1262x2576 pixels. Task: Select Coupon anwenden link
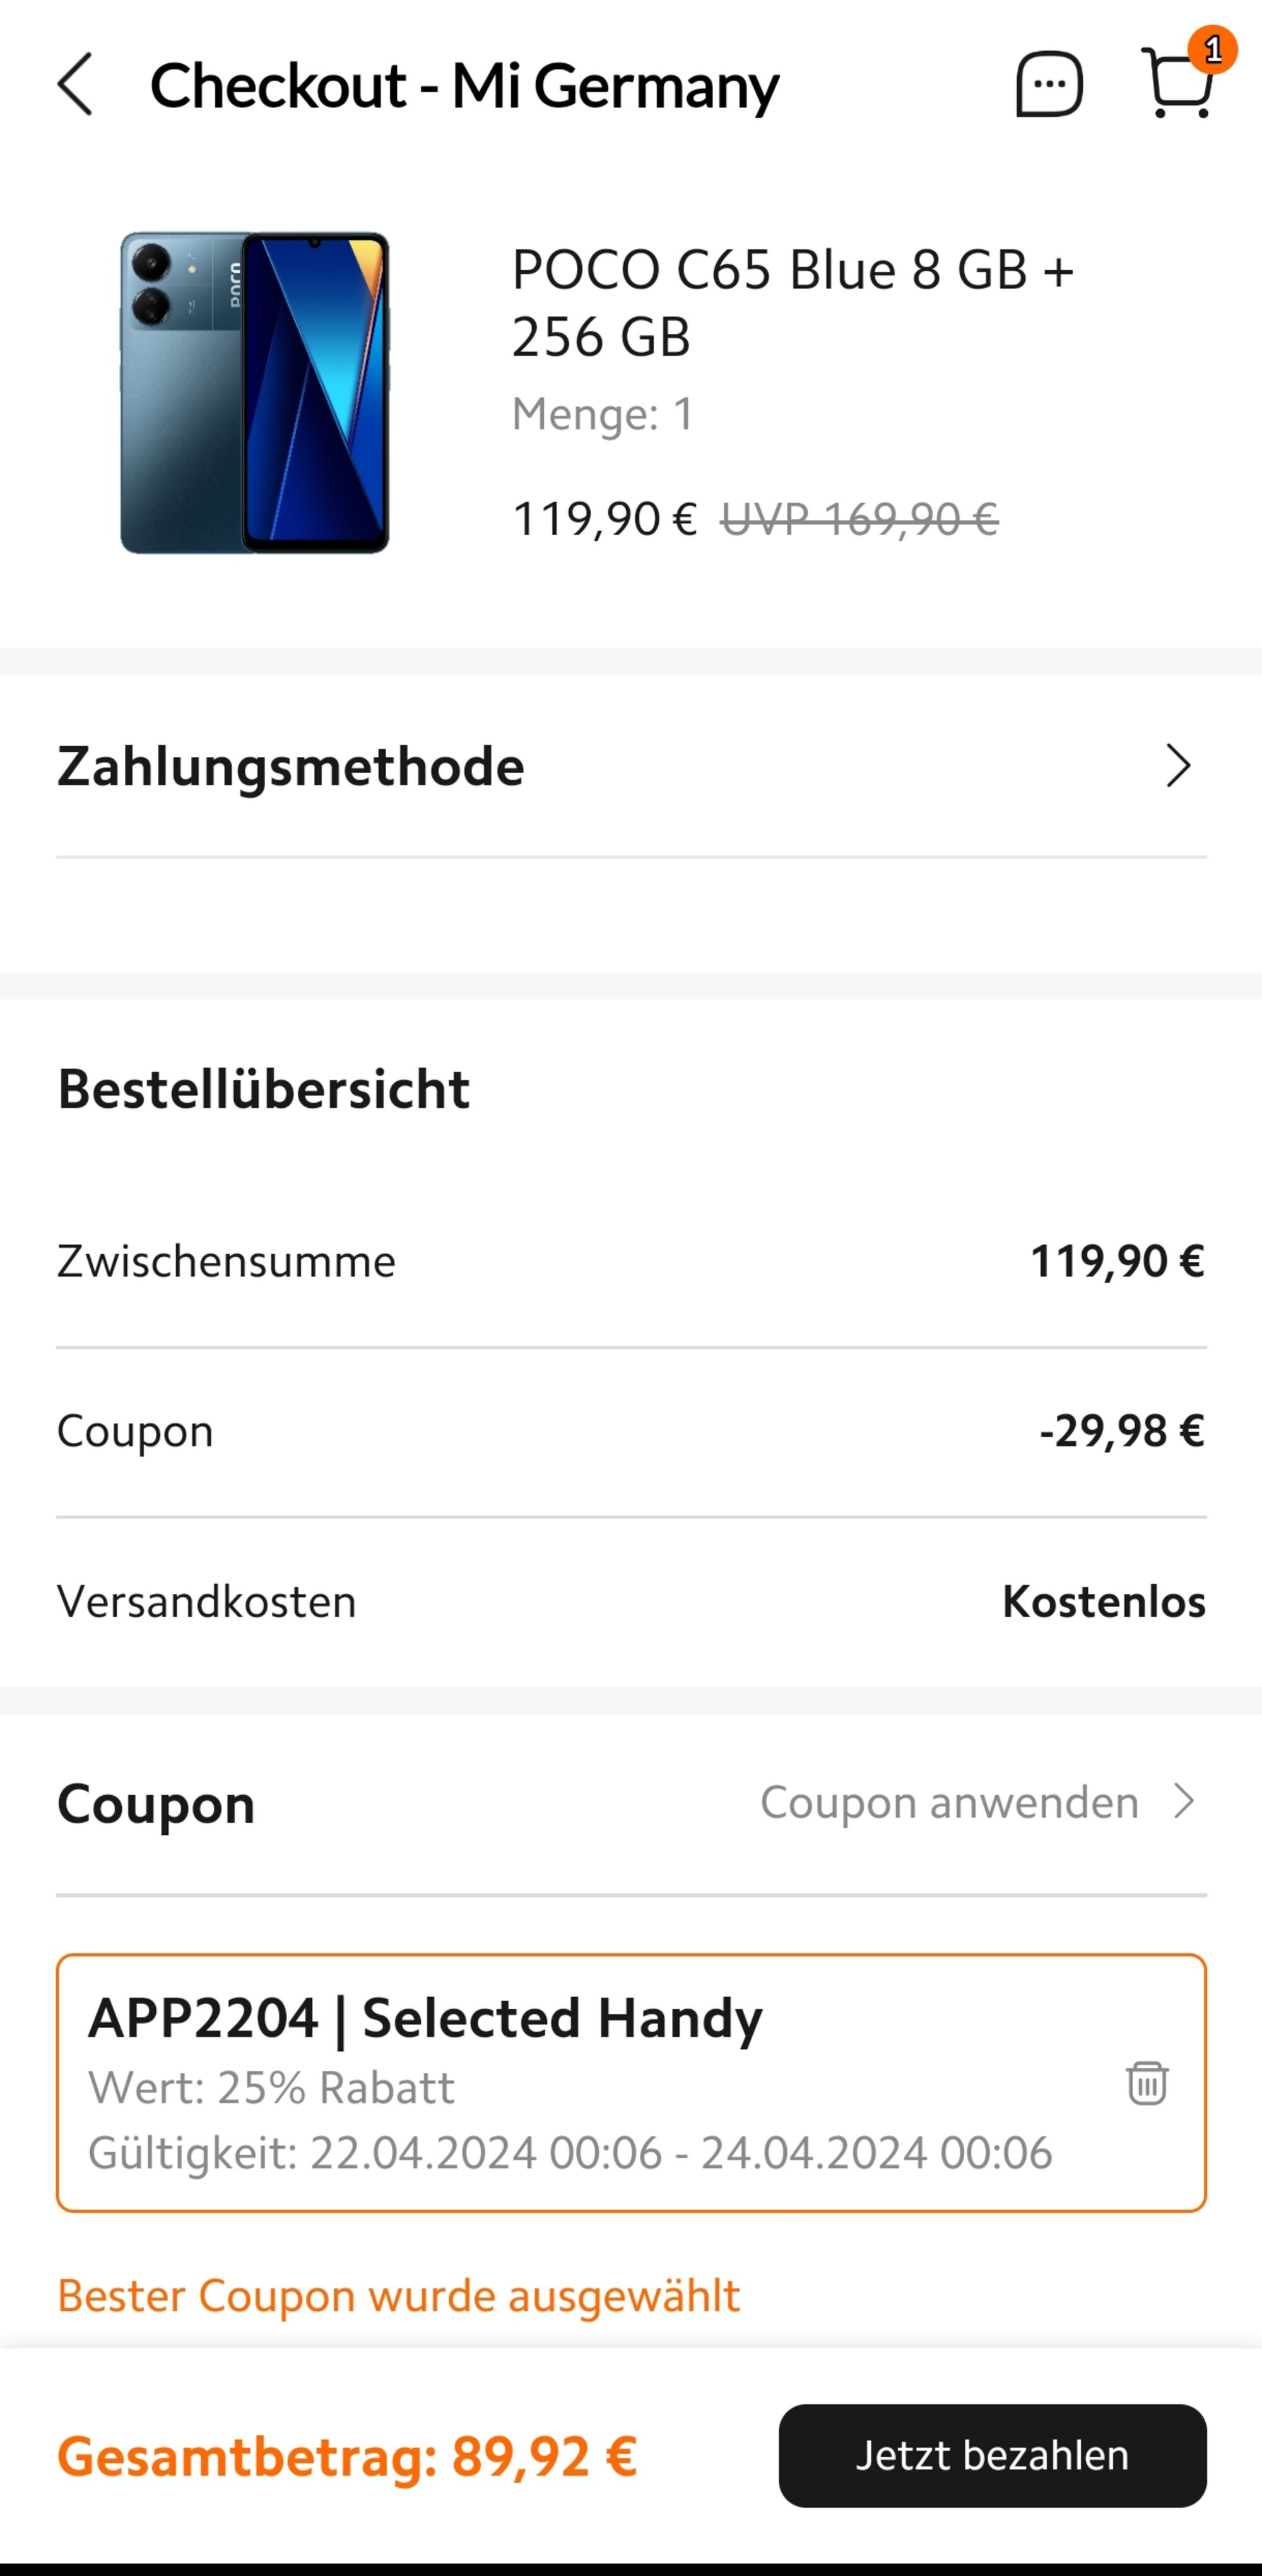point(949,1802)
